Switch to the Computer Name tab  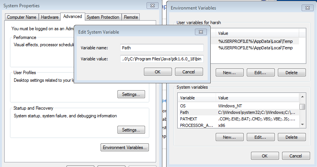pyautogui.click(x=21, y=17)
